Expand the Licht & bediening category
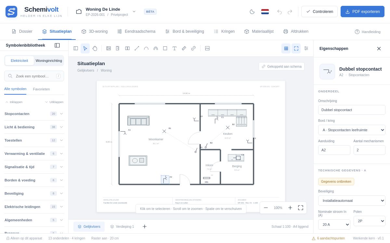This screenshot has height=243, width=390. pyautogui.click(x=34, y=127)
